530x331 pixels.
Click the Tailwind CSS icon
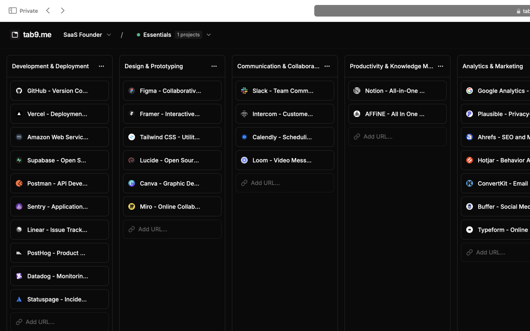pyautogui.click(x=132, y=137)
